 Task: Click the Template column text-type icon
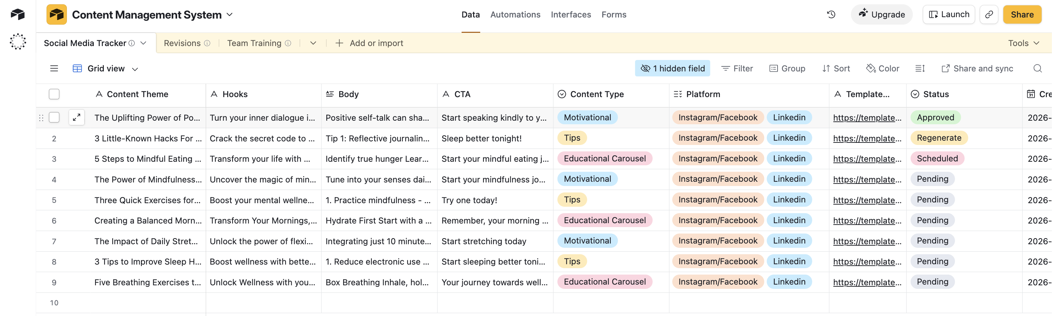837,94
